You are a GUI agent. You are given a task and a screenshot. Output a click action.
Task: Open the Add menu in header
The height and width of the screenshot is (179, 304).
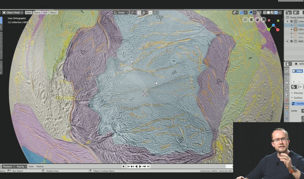[x=45, y=13]
